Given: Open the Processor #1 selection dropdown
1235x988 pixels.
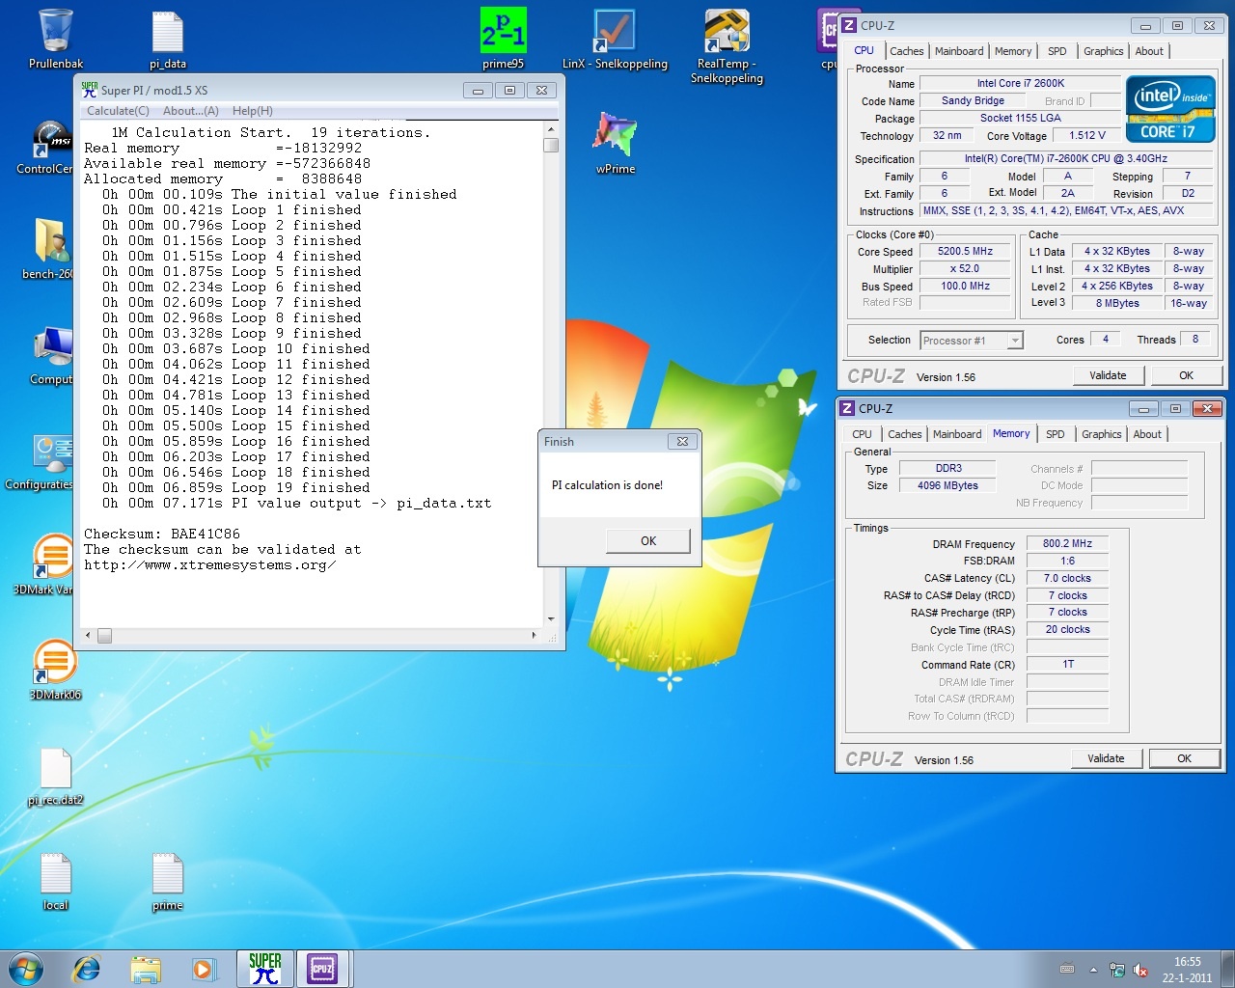Looking at the screenshot, I should pyautogui.click(x=972, y=340).
